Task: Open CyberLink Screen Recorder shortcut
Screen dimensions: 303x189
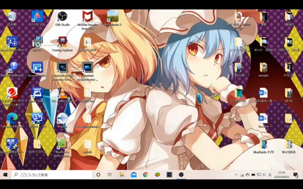Action: coord(62,68)
